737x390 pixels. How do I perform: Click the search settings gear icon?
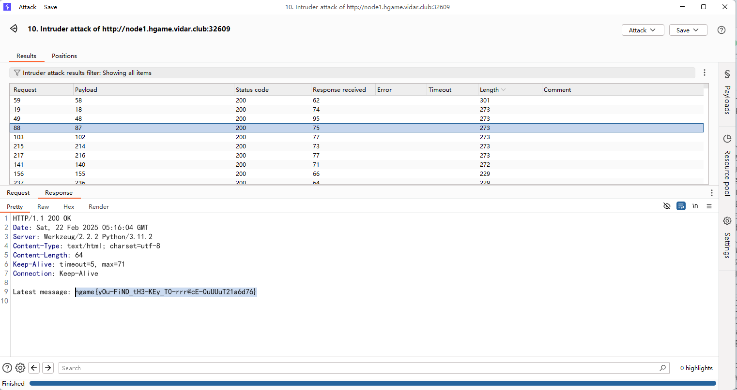click(x=20, y=368)
